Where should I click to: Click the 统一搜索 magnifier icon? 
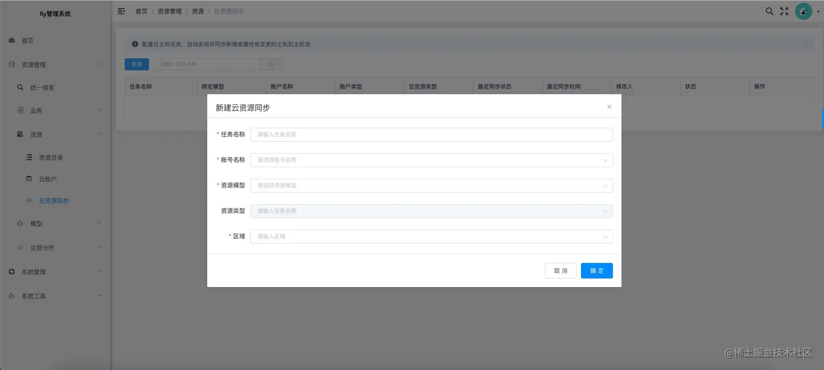pos(20,87)
